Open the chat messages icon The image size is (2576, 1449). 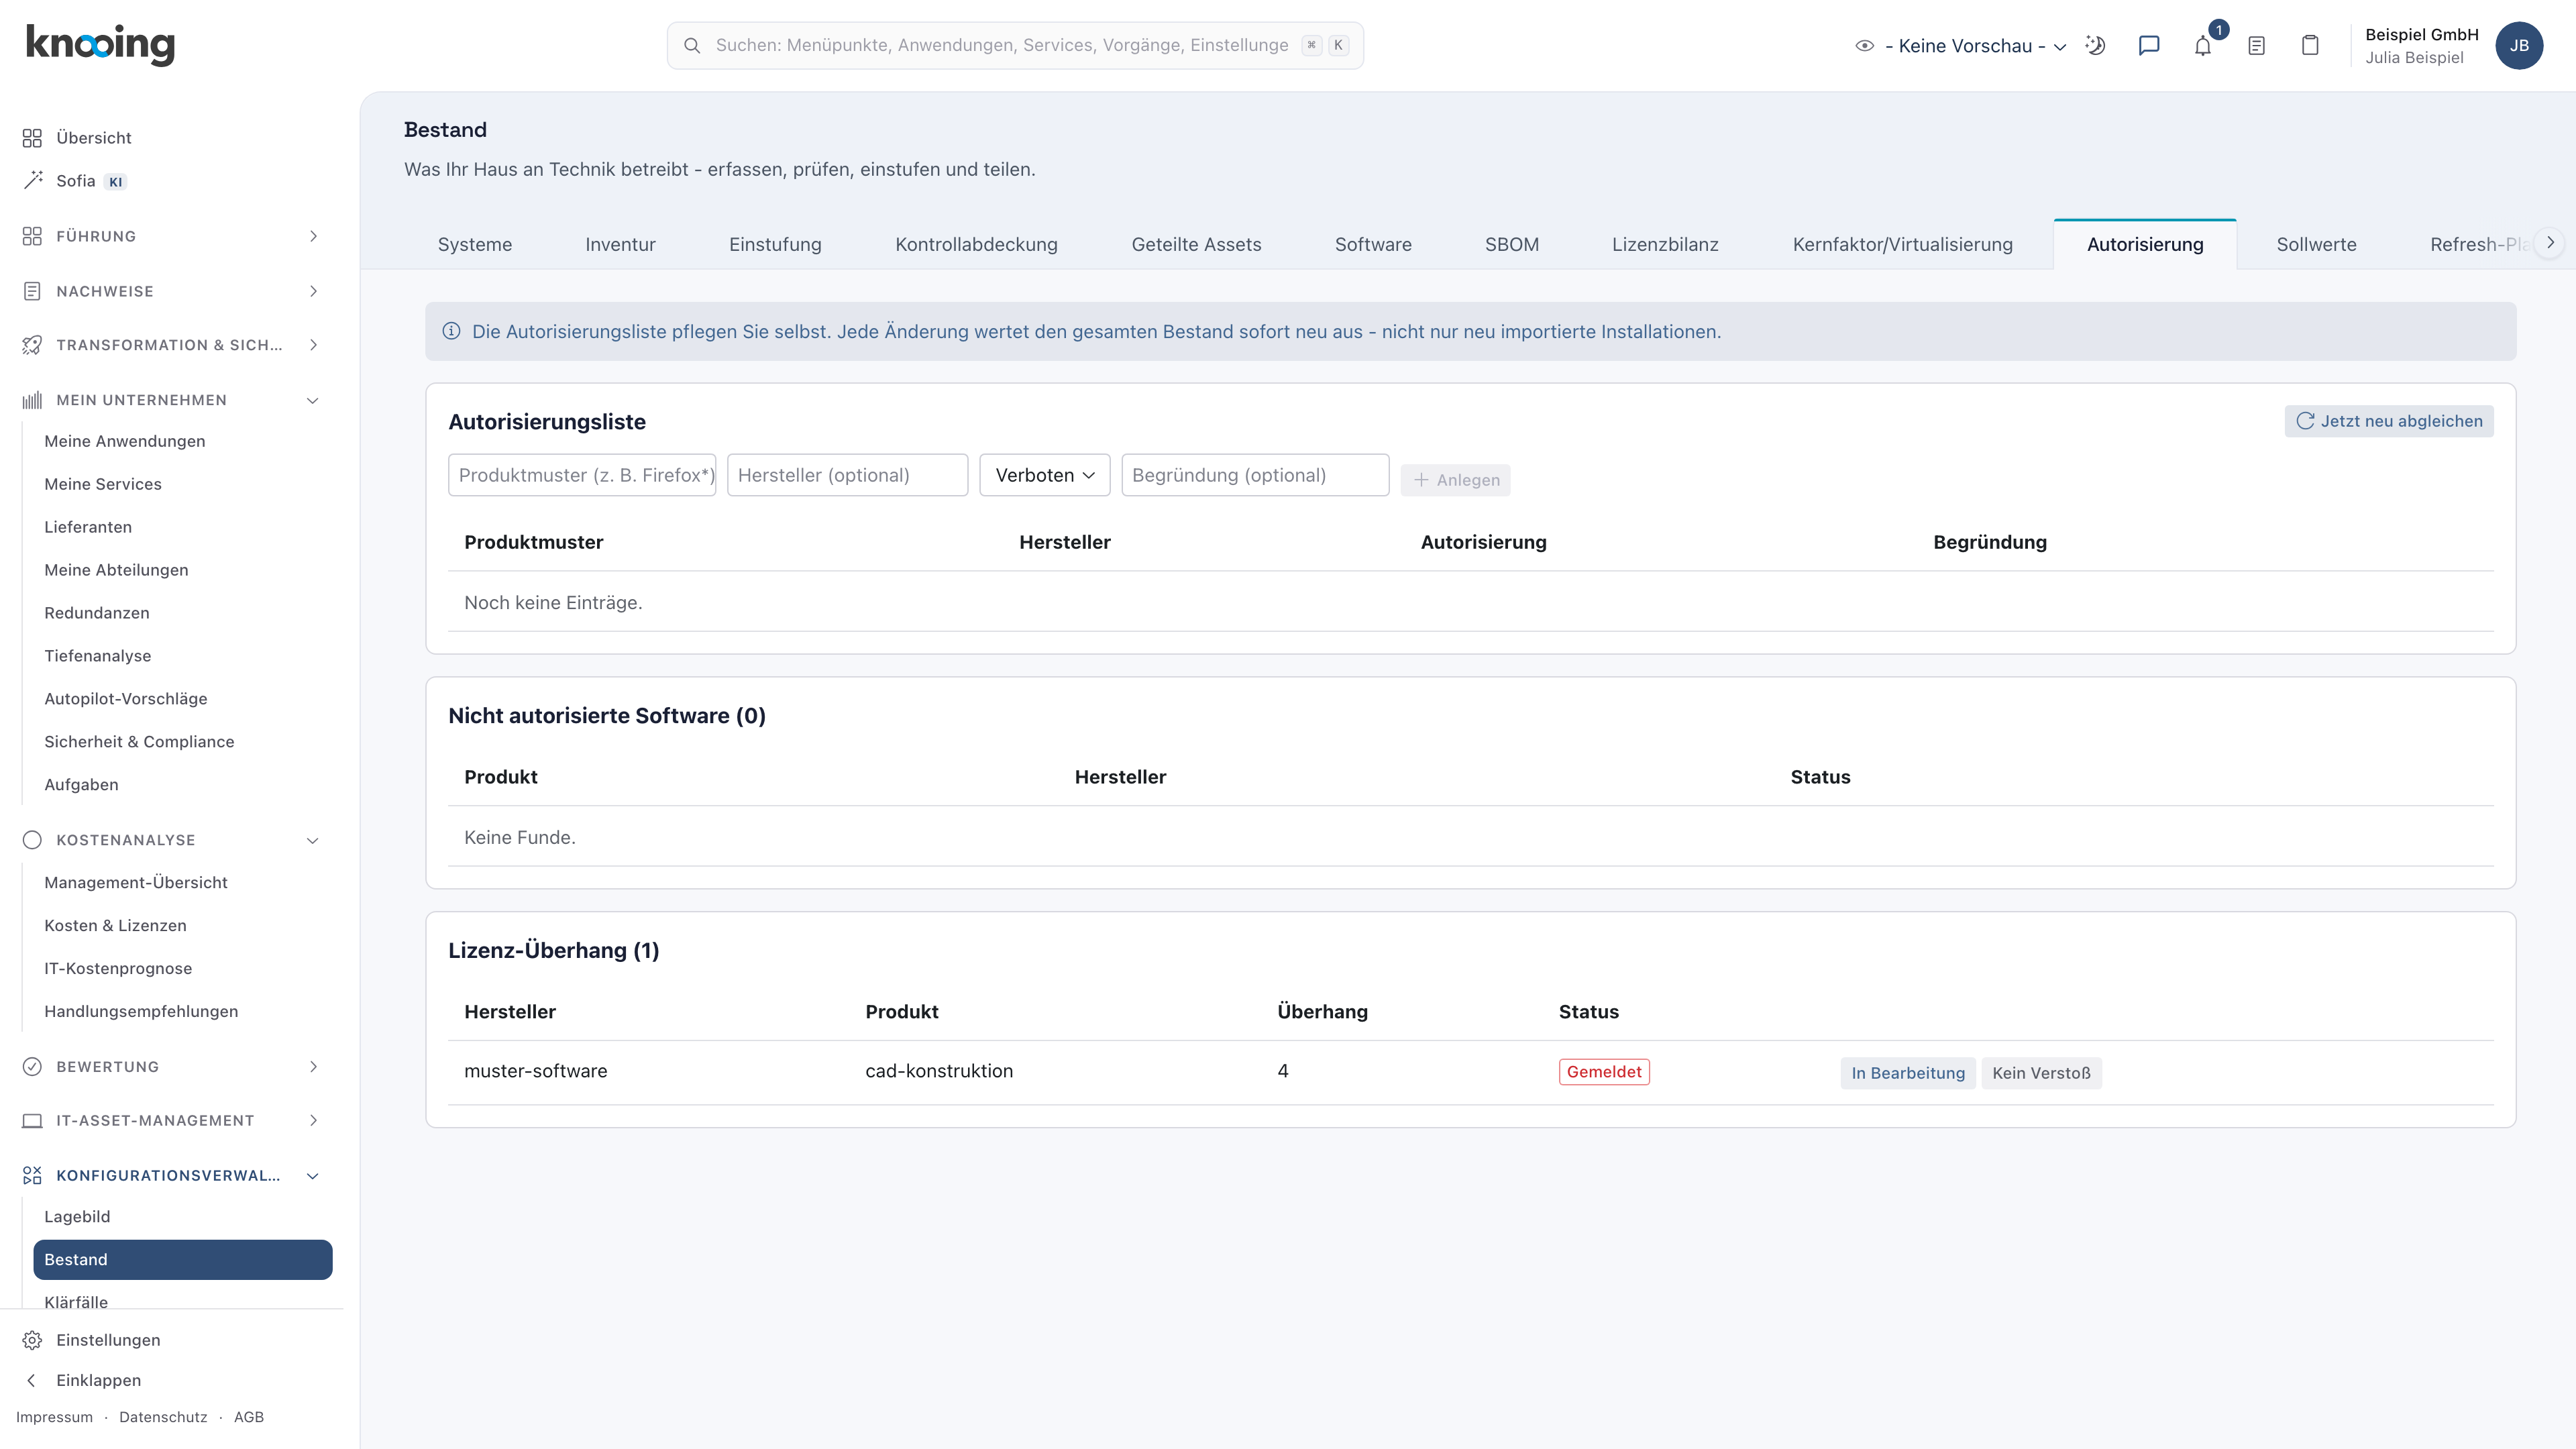(2149, 45)
